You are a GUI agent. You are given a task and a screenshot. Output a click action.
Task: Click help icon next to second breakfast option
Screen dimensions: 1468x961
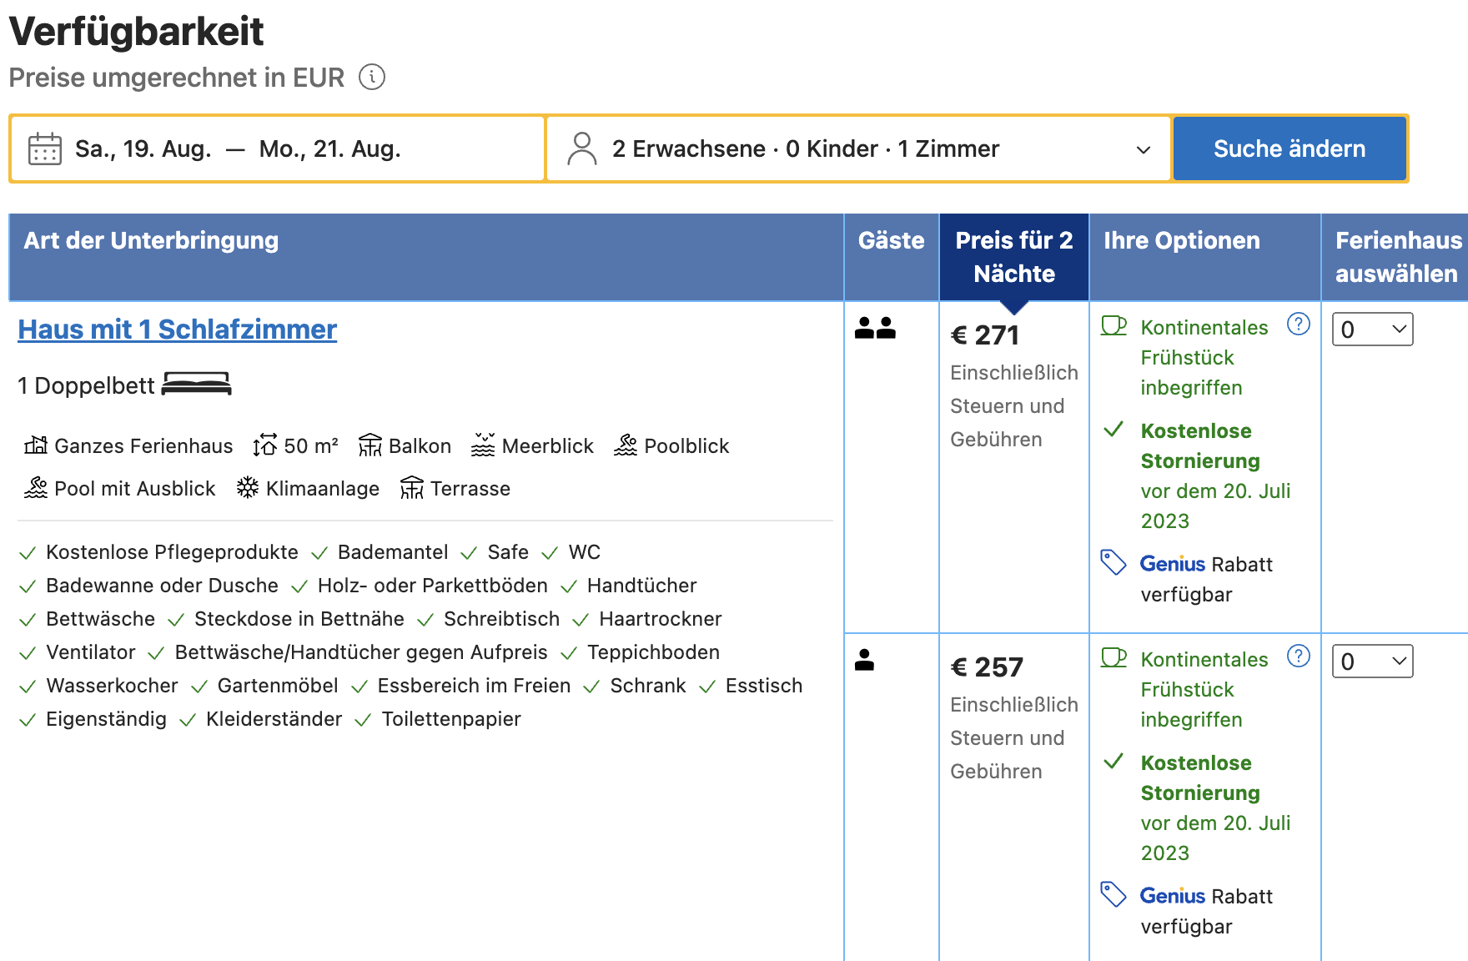[x=1298, y=656]
